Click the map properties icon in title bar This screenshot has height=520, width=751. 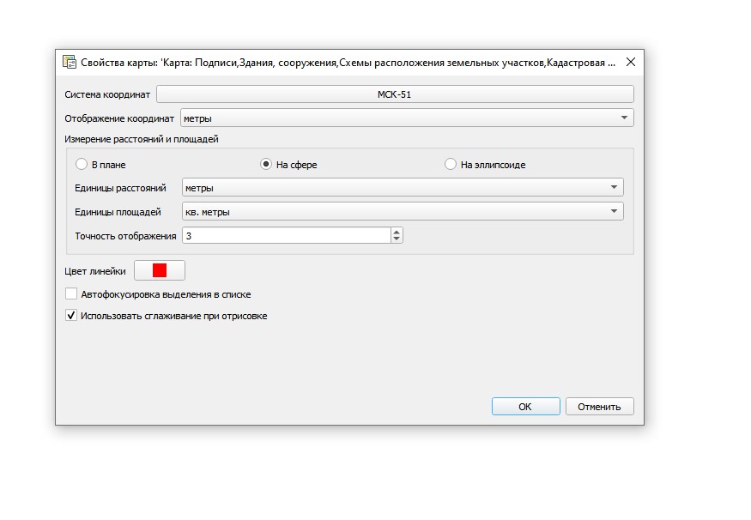point(70,62)
